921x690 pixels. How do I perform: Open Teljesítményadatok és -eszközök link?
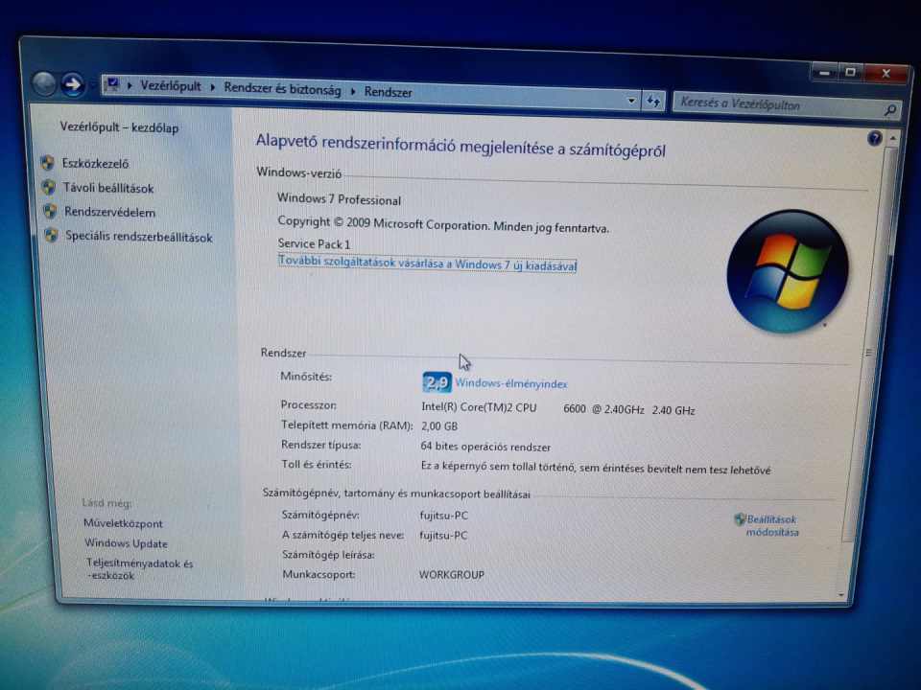[x=139, y=569]
